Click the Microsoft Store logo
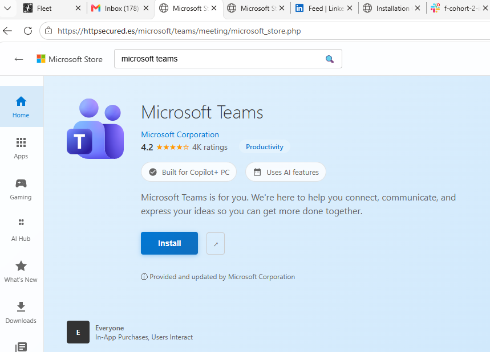The image size is (490, 352). click(x=41, y=59)
